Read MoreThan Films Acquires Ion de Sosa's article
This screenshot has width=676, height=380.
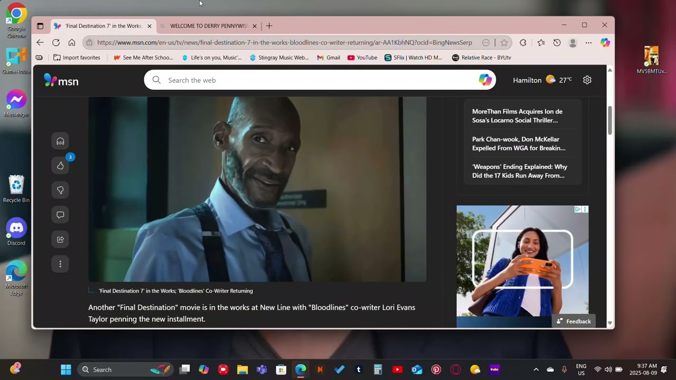click(x=517, y=116)
